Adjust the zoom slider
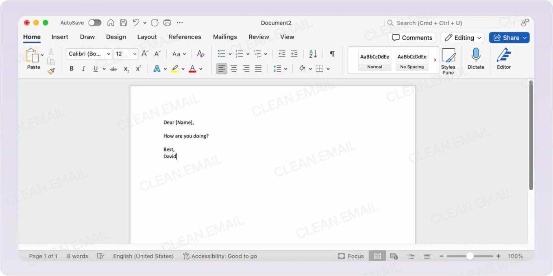 (x=470, y=256)
